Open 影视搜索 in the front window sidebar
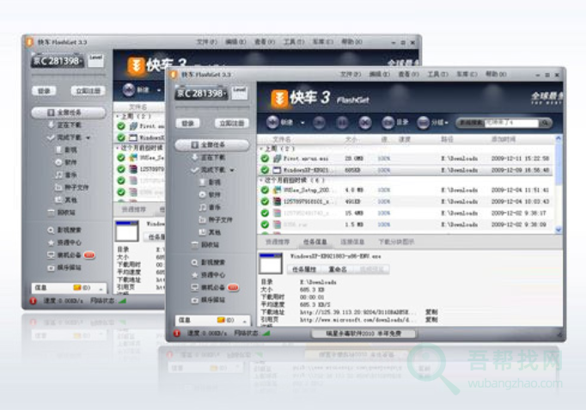This screenshot has height=410, width=586. (x=211, y=262)
